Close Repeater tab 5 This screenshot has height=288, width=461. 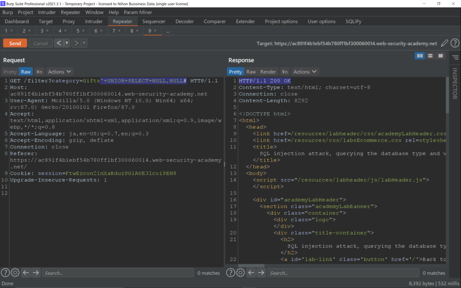point(83,31)
